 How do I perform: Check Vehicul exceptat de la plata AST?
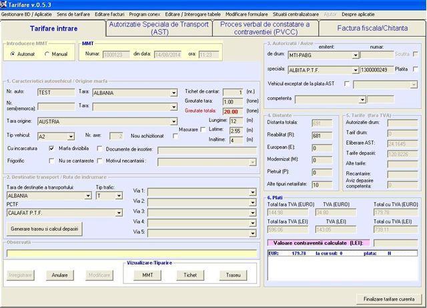(x=347, y=84)
